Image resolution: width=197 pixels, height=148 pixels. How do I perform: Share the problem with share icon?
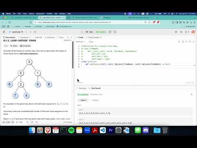tap(32, 122)
